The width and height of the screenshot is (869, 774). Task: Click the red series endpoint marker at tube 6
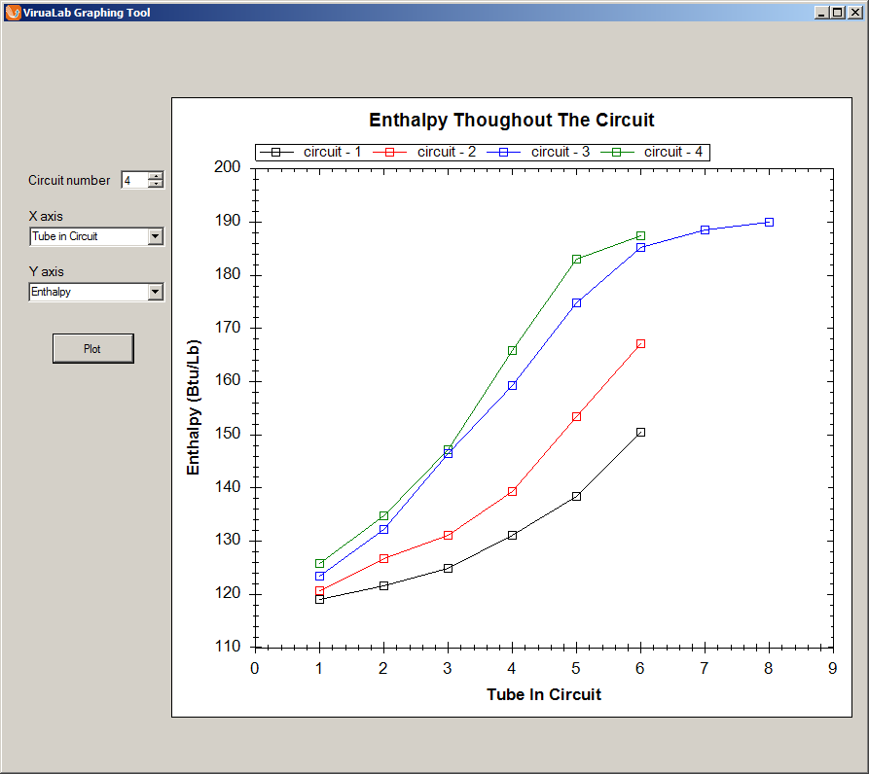pyautogui.click(x=639, y=342)
